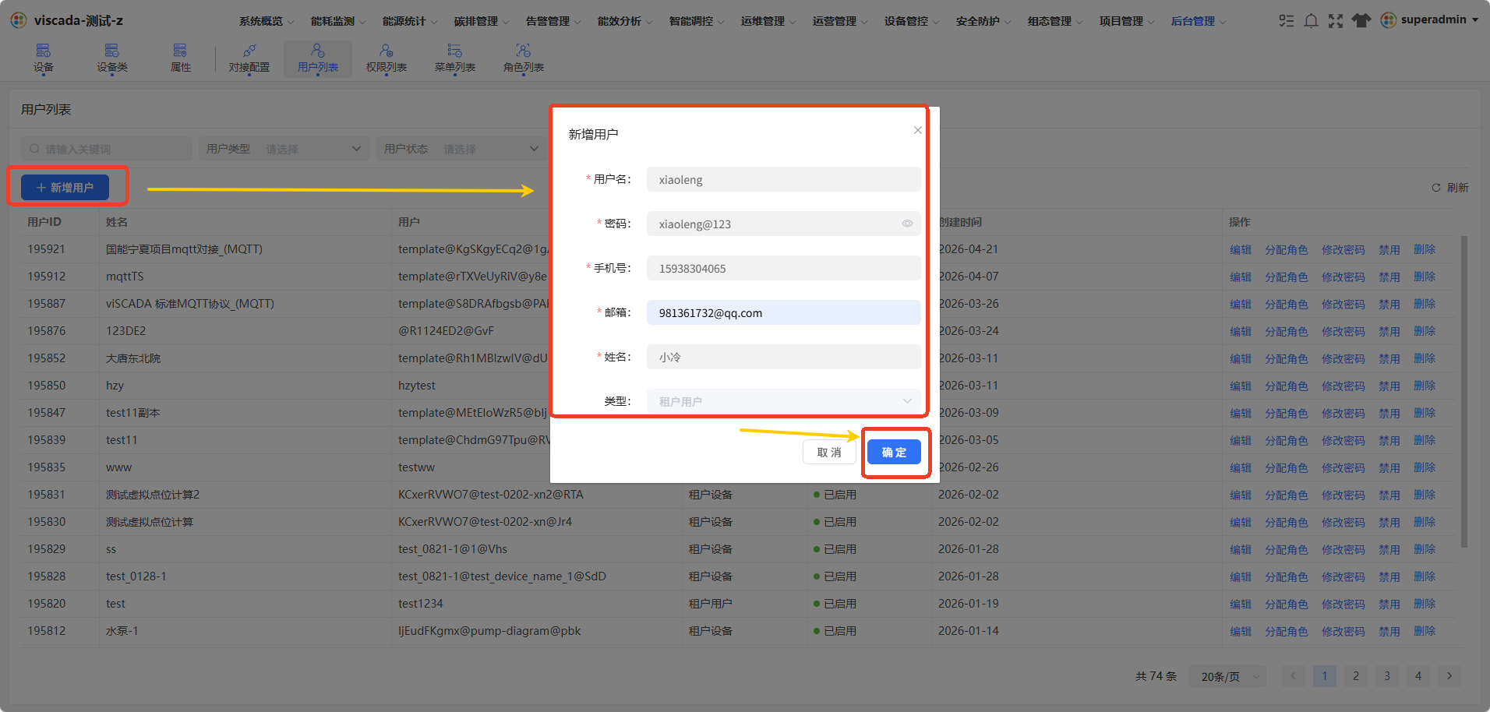
Task: Open the 设备 toolbar icon
Action: 44,58
